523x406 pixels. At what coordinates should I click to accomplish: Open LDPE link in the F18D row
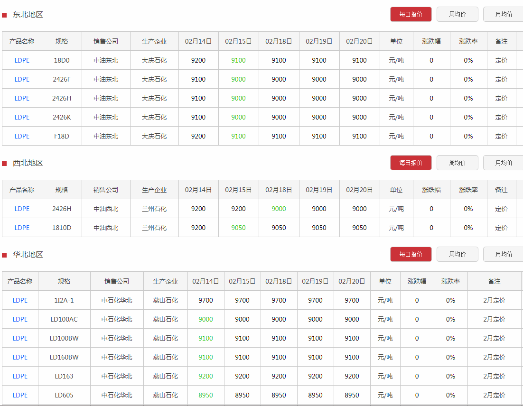22,136
